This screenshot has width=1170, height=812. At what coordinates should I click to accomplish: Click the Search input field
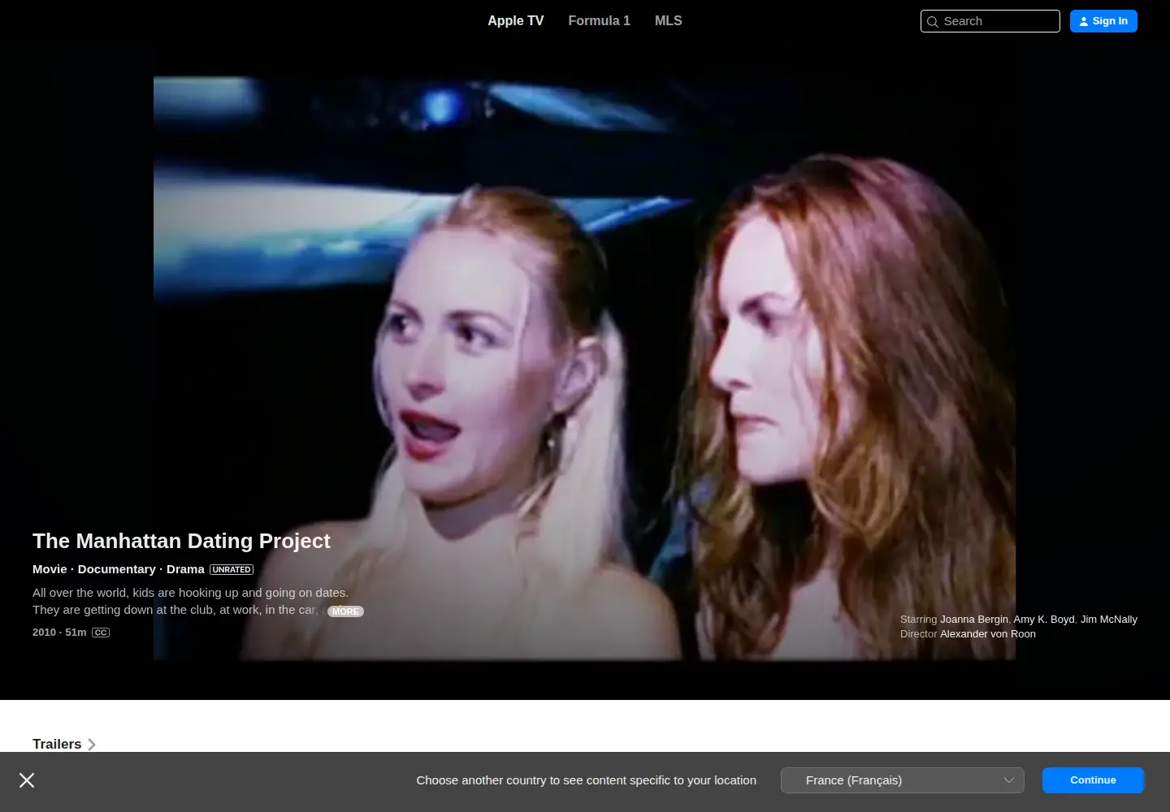[x=990, y=21]
